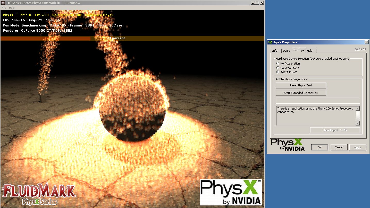Click the FPS Min Avg Max text line
This screenshot has height=208, width=370.
[x=31, y=20]
